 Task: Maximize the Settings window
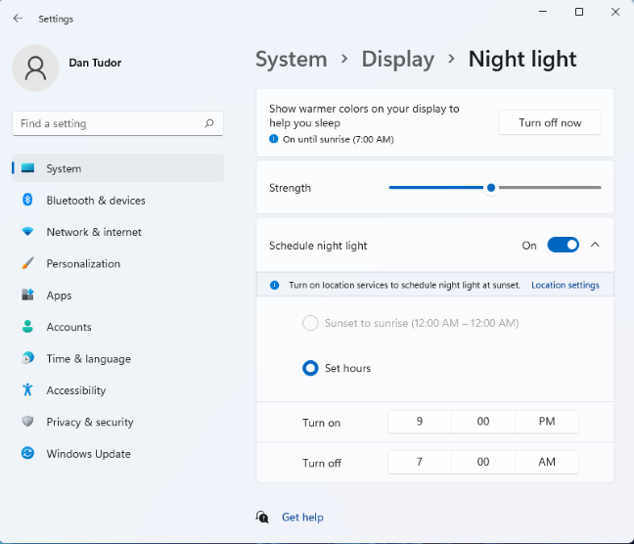click(579, 12)
